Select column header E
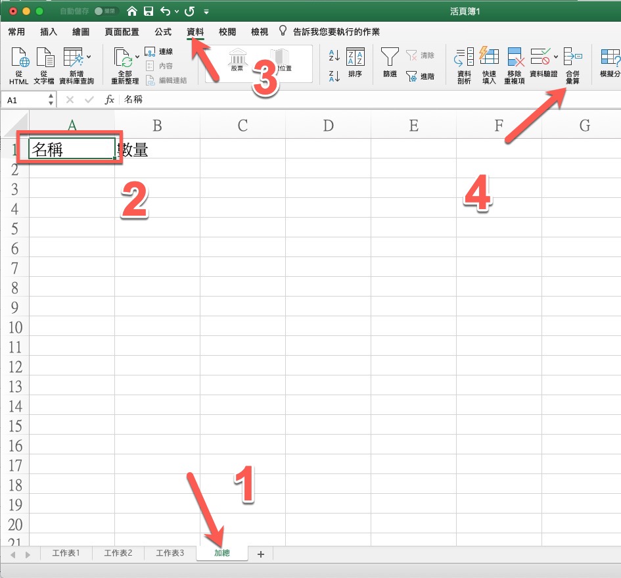This screenshot has height=578, width=621. (413, 126)
